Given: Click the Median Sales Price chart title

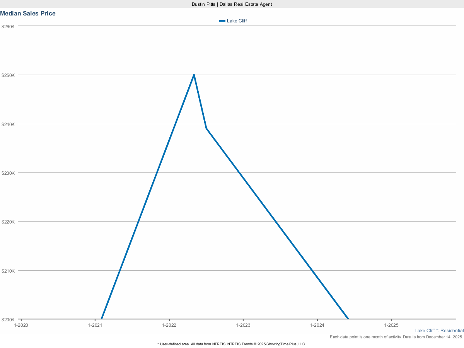Looking at the screenshot, I should click(x=28, y=13).
